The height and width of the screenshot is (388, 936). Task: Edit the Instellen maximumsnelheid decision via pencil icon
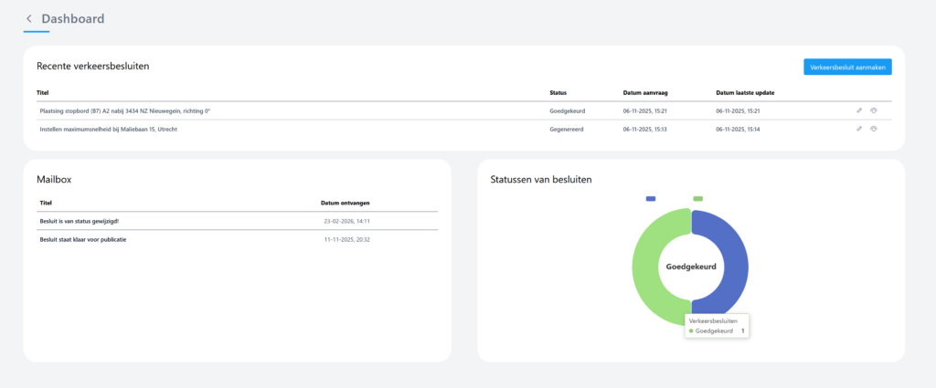[x=859, y=128]
